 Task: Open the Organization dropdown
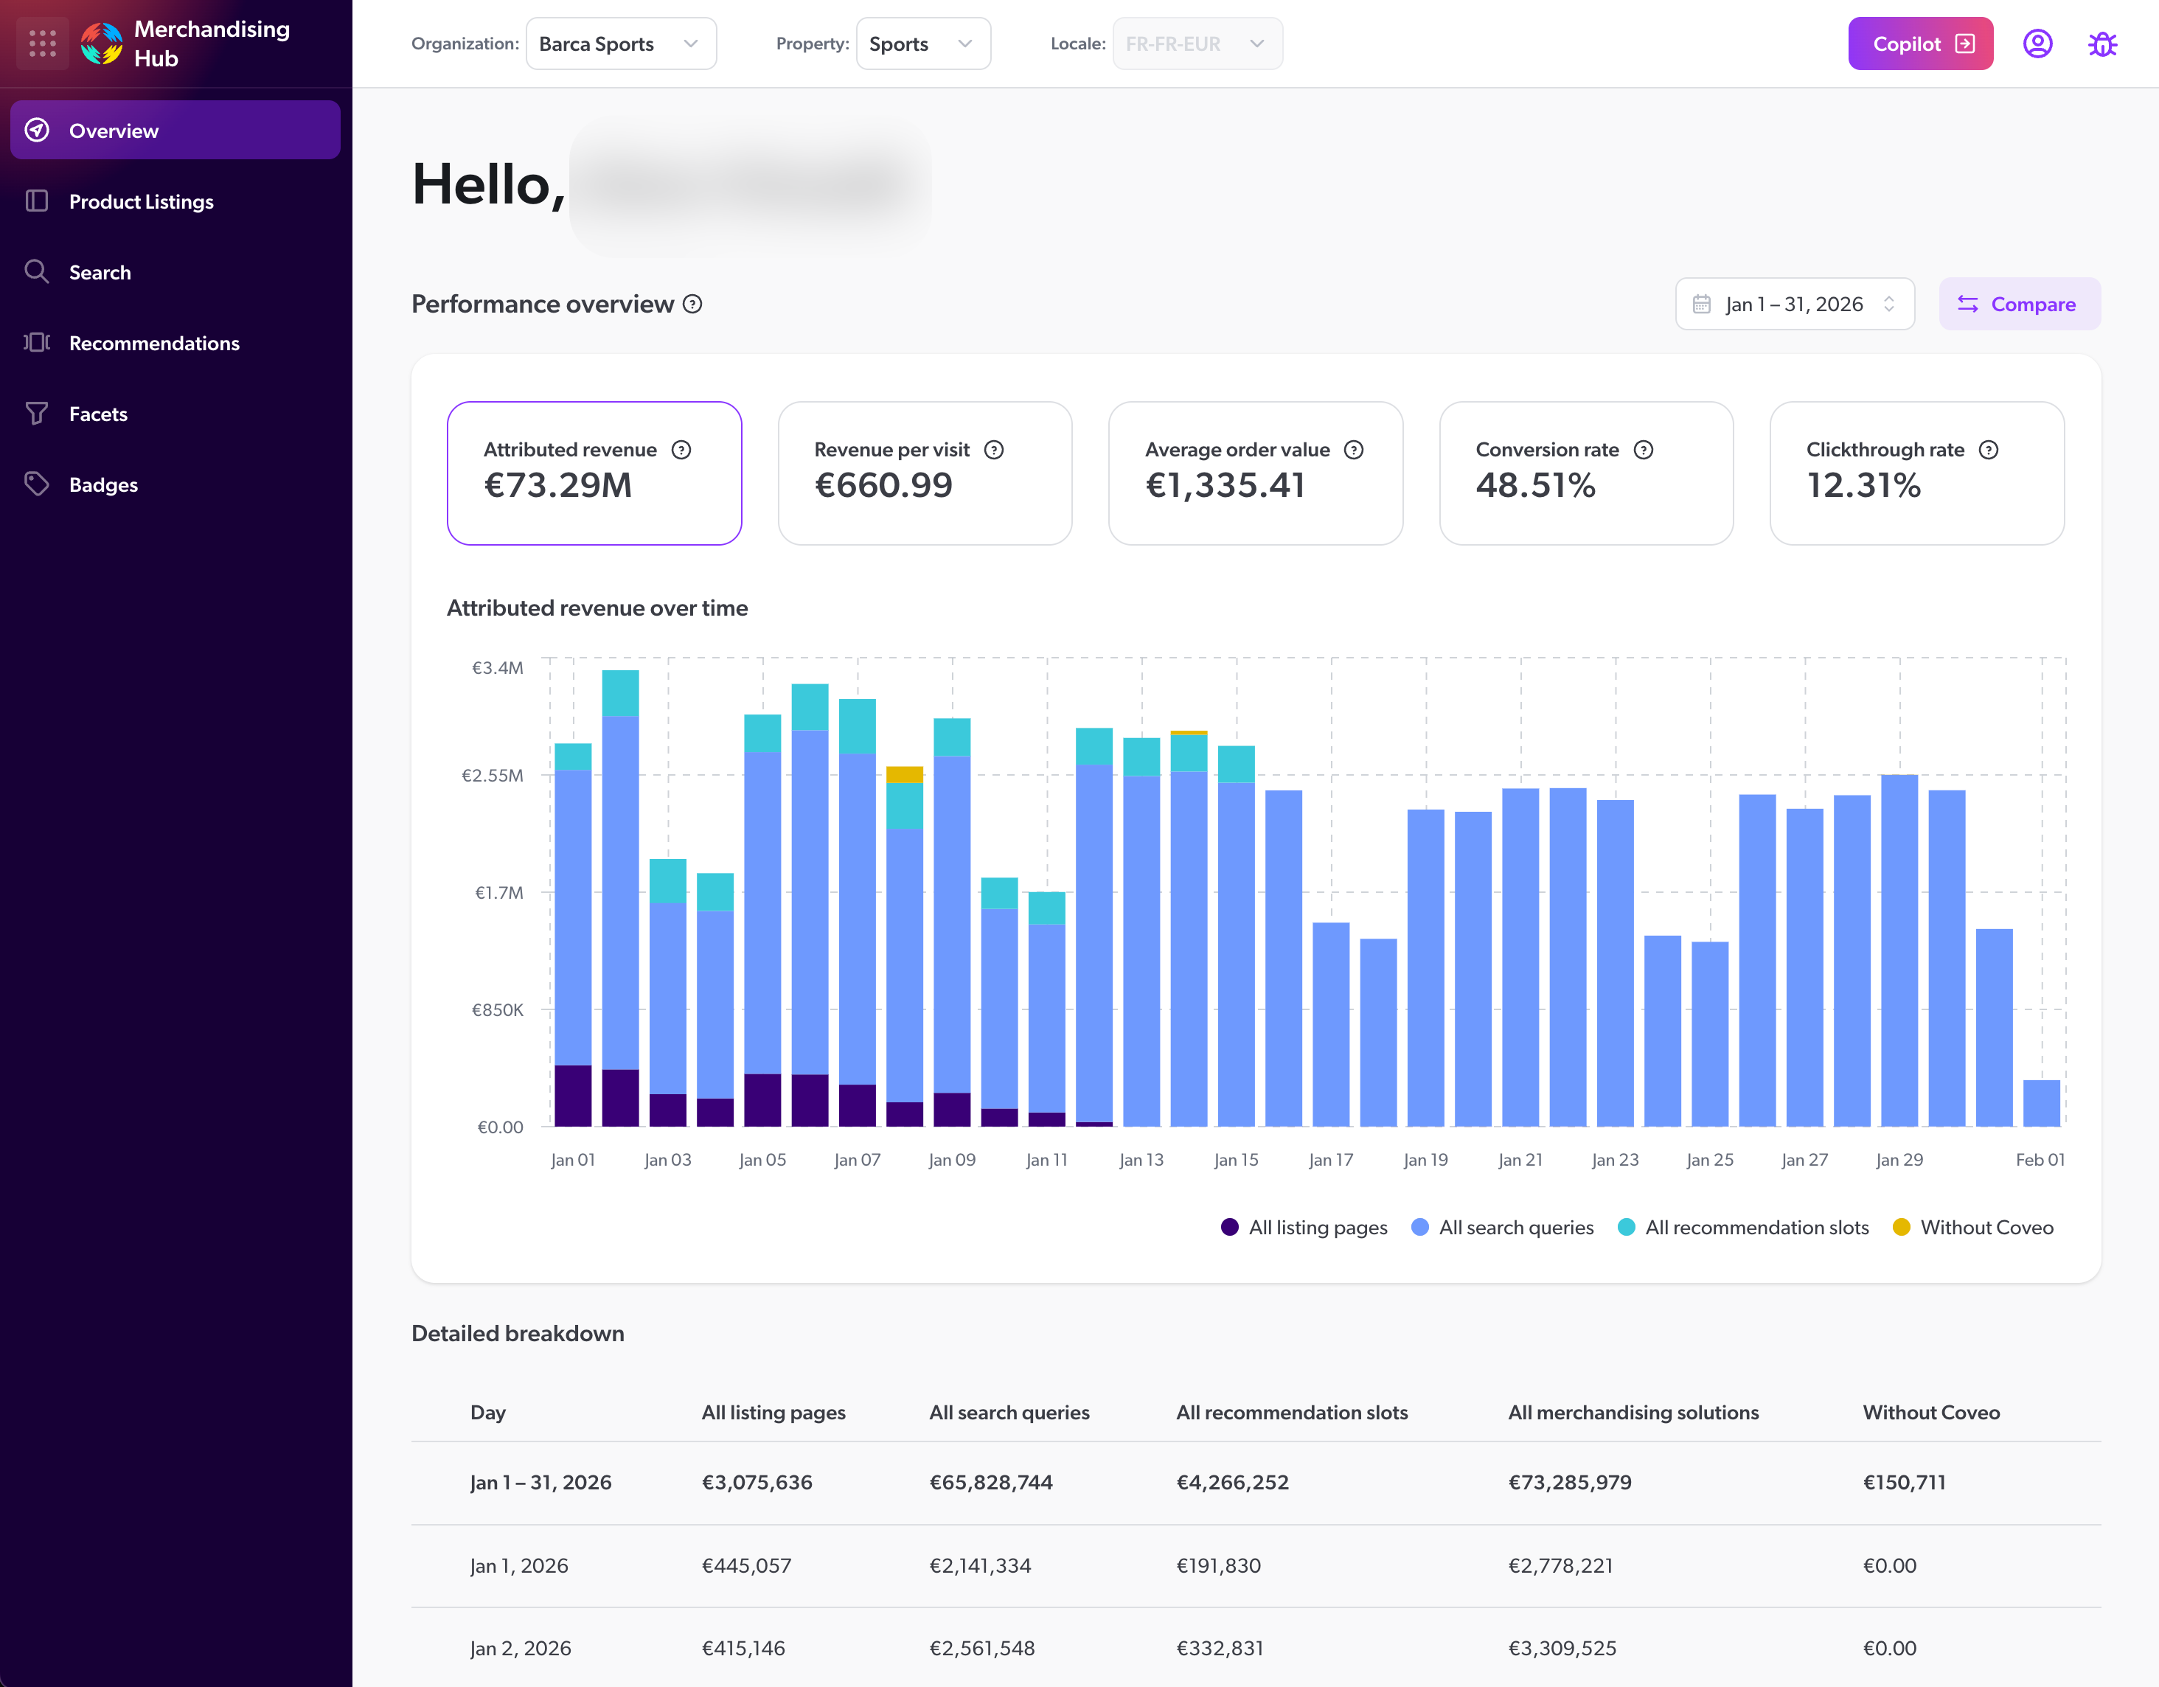(x=621, y=44)
